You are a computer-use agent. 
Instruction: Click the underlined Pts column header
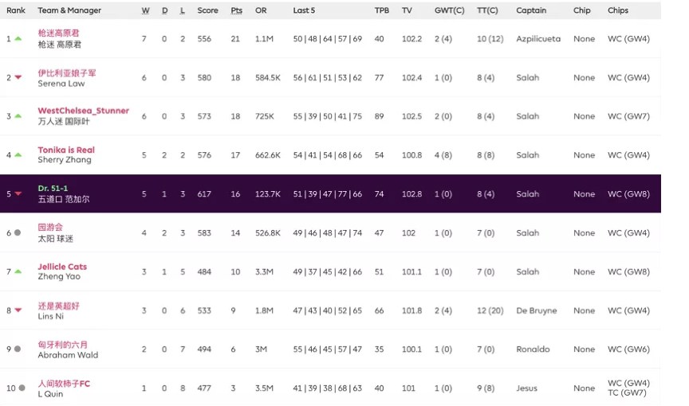click(236, 10)
